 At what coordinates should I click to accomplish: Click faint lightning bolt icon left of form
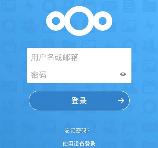pos(9,65)
